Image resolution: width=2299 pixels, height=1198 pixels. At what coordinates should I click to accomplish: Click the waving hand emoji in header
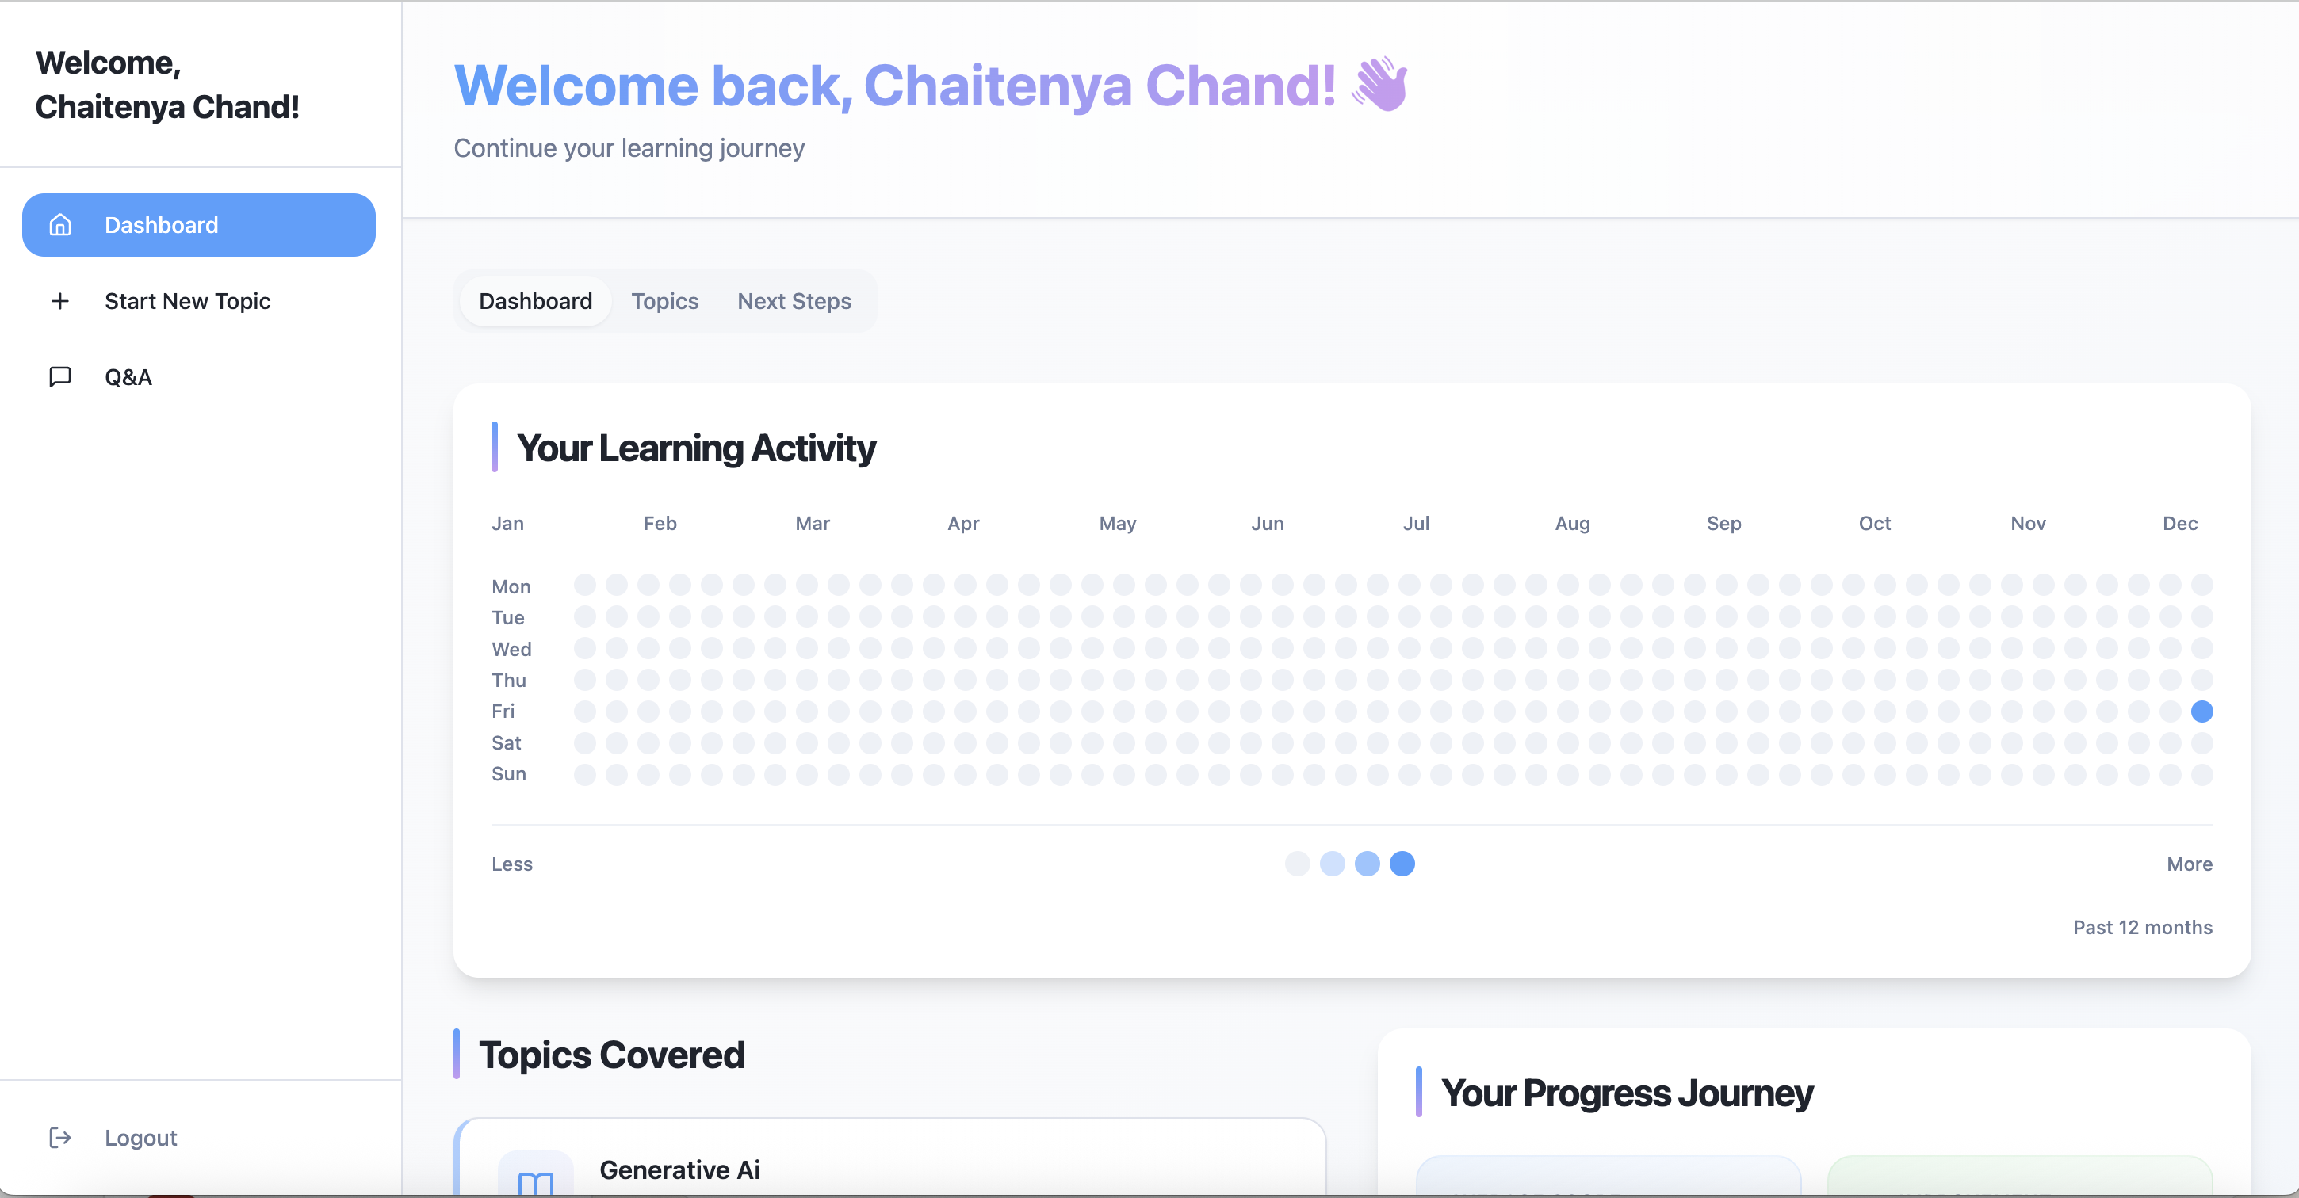[1379, 86]
